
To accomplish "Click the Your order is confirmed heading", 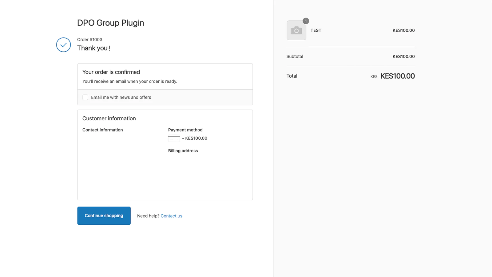I will [x=111, y=72].
